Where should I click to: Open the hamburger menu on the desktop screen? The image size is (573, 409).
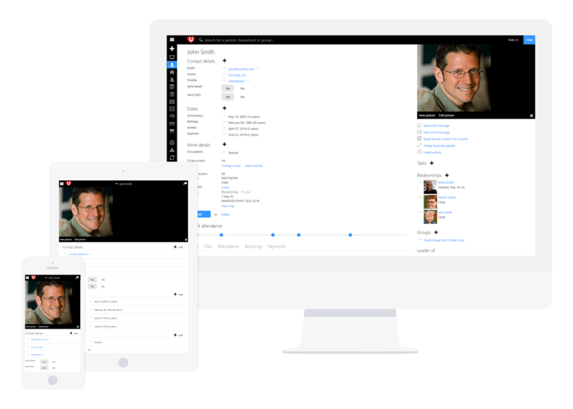pyautogui.click(x=172, y=40)
